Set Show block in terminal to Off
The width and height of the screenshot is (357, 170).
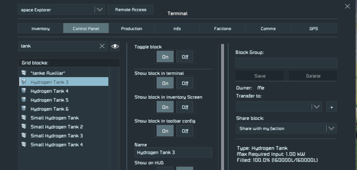[x=185, y=83]
